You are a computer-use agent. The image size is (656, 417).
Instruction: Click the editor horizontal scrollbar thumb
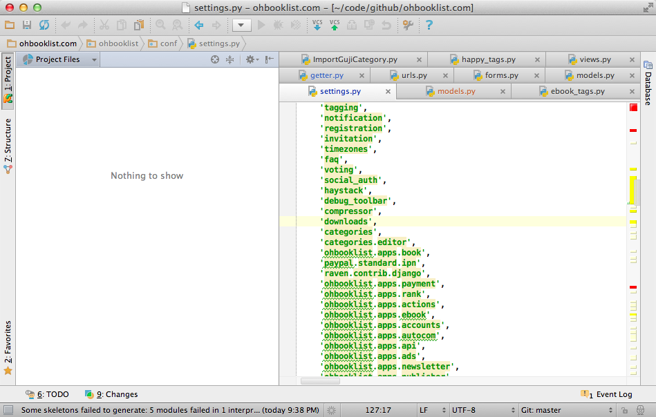click(x=321, y=381)
